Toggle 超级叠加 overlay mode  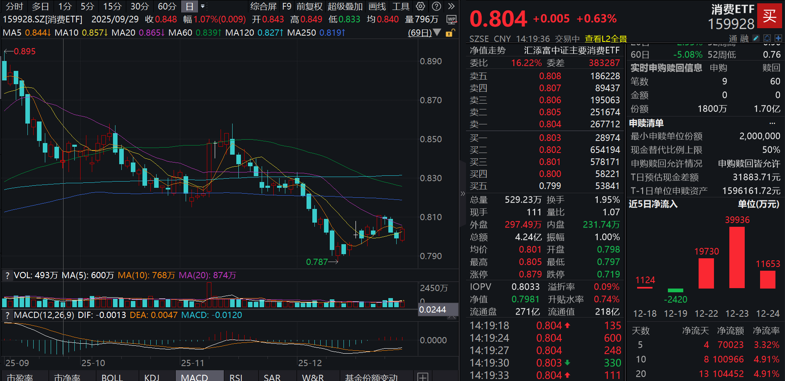344,6
